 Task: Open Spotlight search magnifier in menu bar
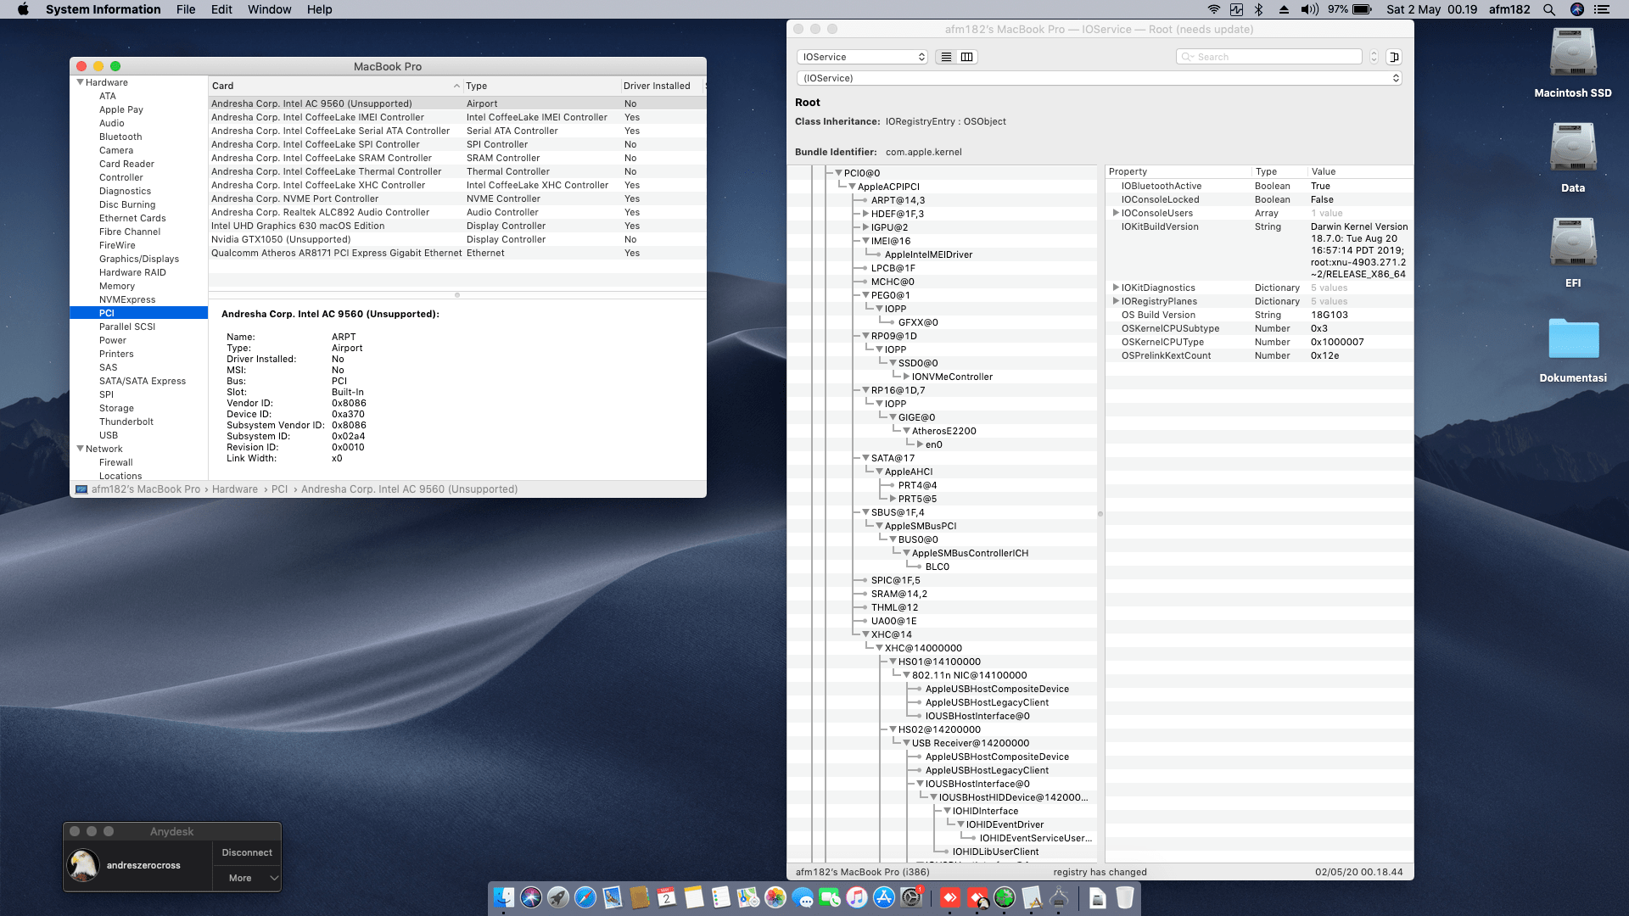(x=1549, y=9)
